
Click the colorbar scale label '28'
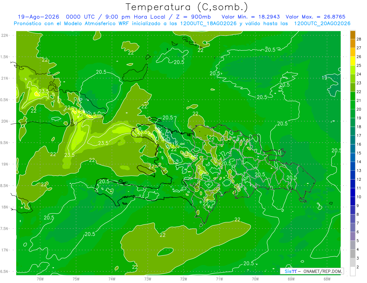click(x=359, y=39)
